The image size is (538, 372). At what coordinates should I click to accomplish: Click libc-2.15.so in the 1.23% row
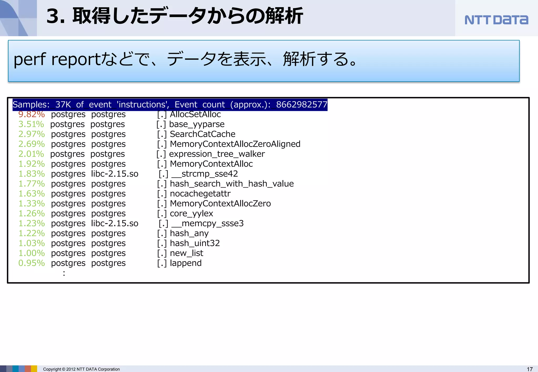115,224
